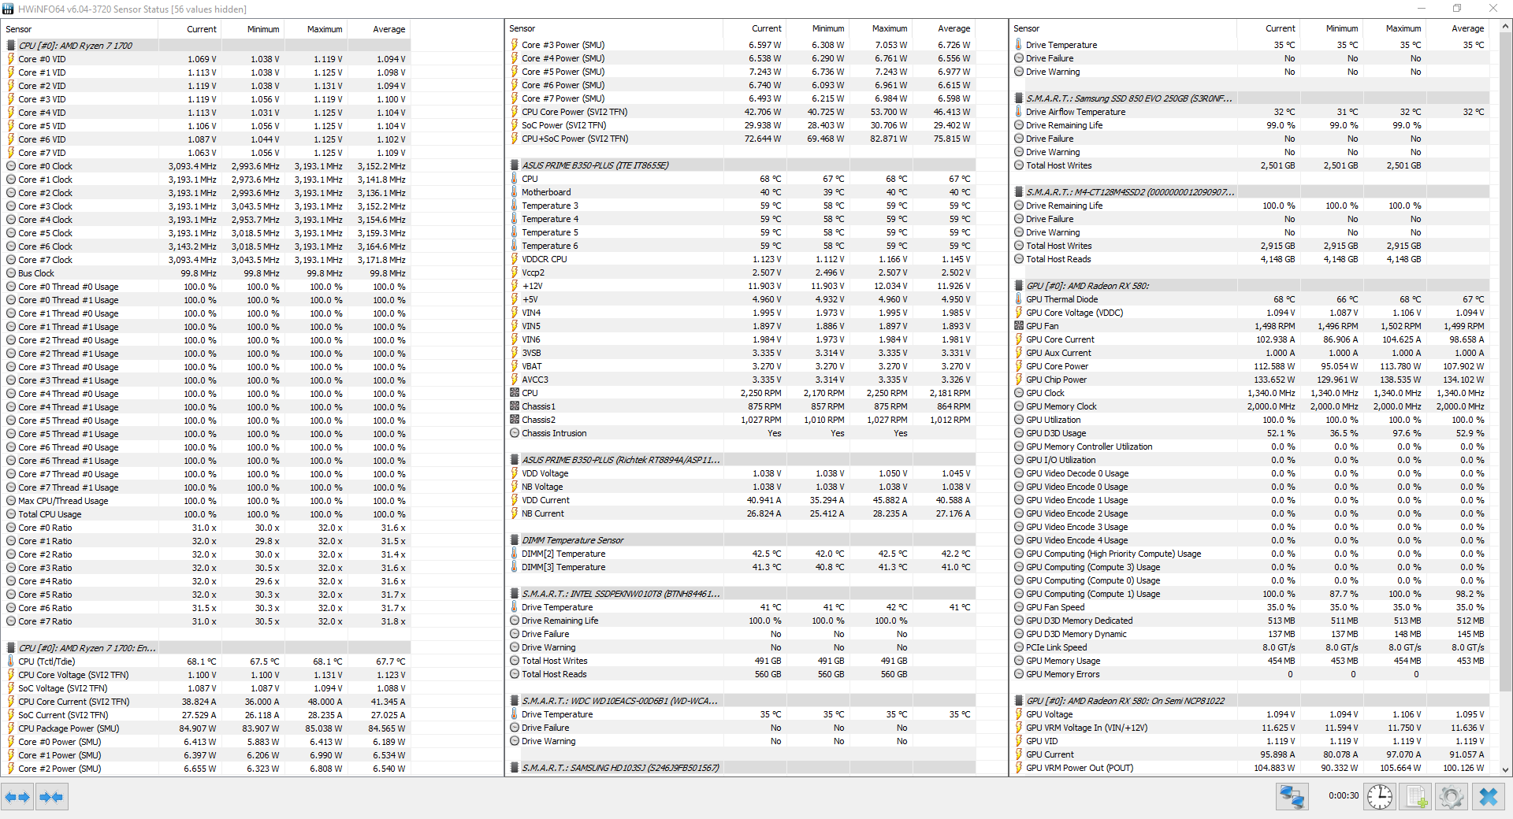Select the GPU Memory Errors row
The image size is (1513, 819).
pyautogui.click(x=1251, y=674)
